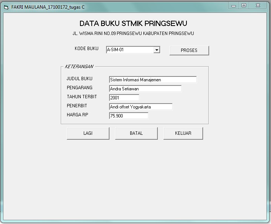Click the JL. WISMA RINI address line
Viewport: 271px width, 224px height.
pyautogui.click(x=133, y=34)
